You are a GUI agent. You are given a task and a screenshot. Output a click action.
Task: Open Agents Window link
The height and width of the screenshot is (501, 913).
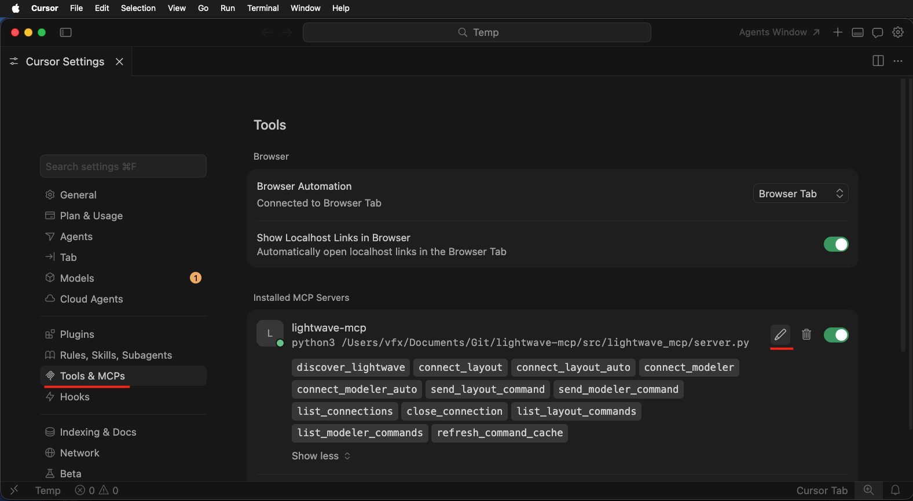[x=779, y=32]
